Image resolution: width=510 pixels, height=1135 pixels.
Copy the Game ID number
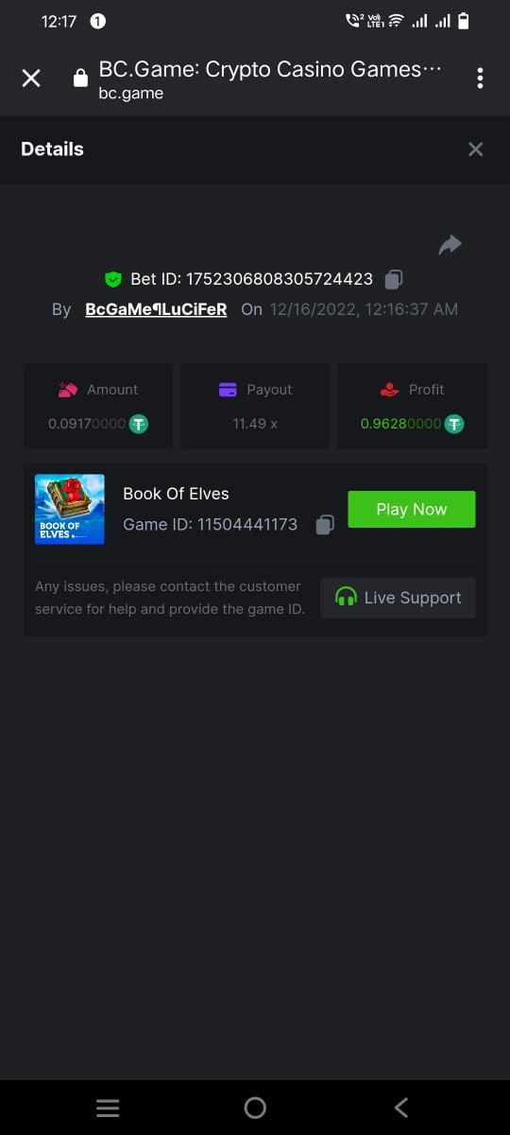point(325,524)
